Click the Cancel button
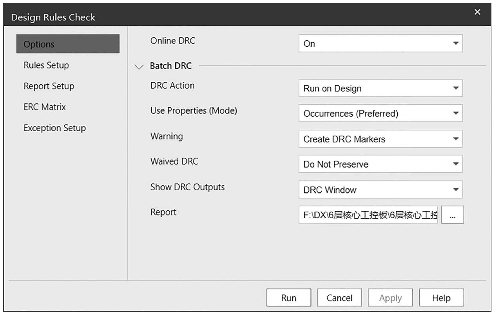The image size is (493, 313). click(x=339, y=298)
